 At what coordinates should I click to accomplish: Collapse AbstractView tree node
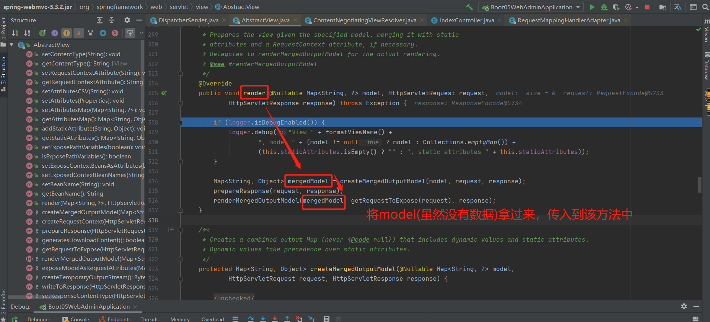click(x=12, y=45)
